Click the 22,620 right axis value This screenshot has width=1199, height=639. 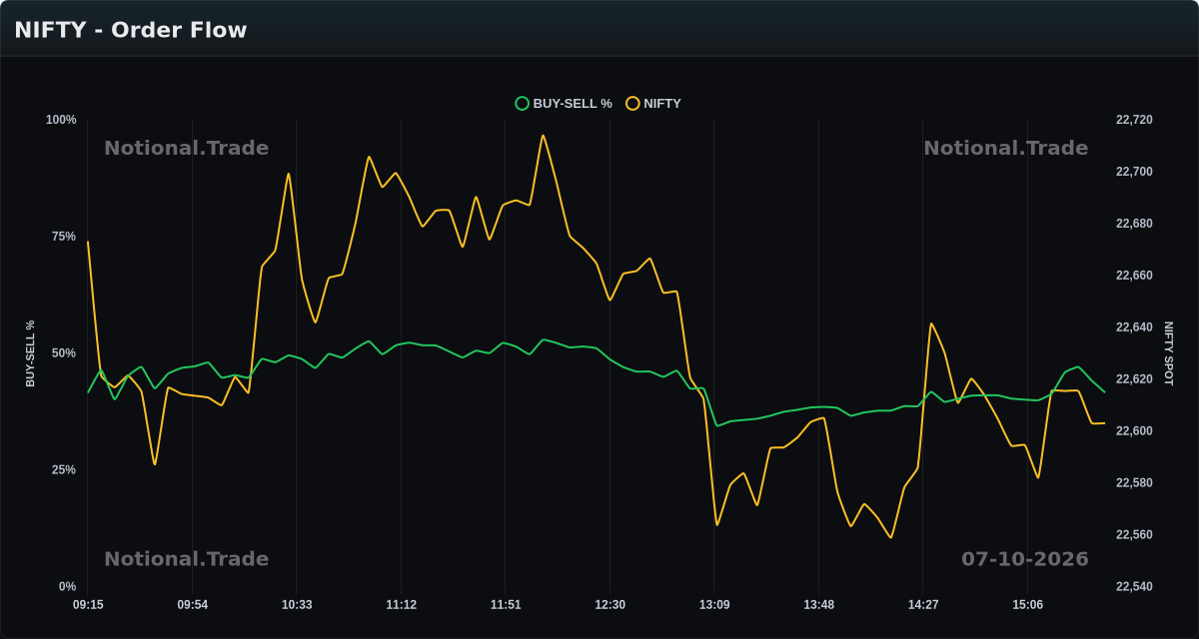click(1134, 379)
